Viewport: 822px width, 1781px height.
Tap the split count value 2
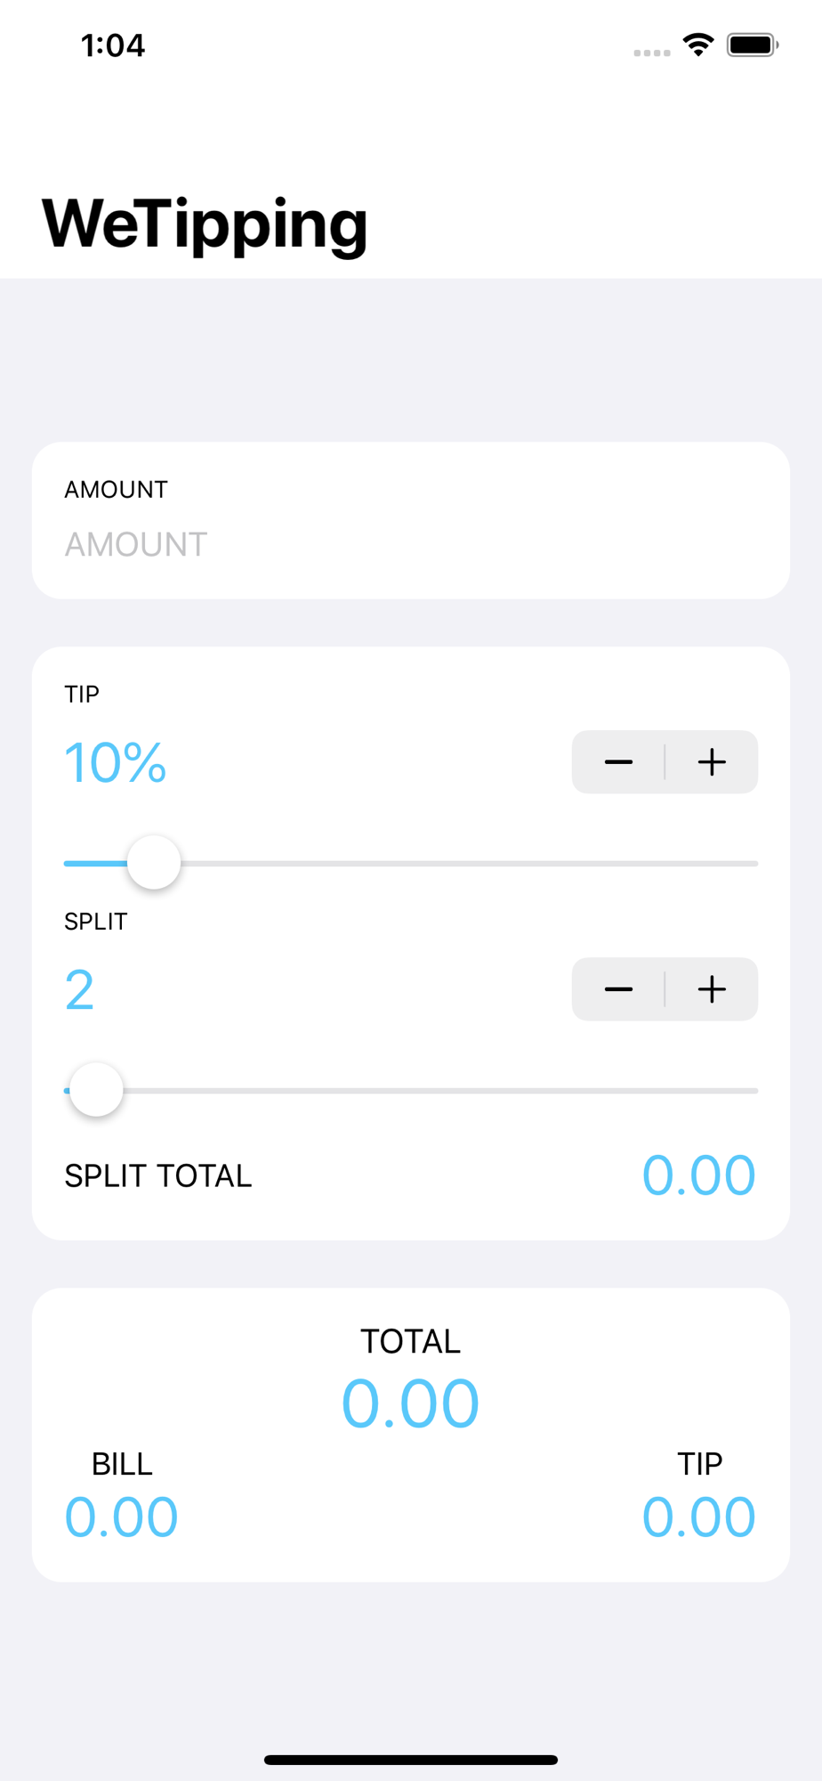79,990
